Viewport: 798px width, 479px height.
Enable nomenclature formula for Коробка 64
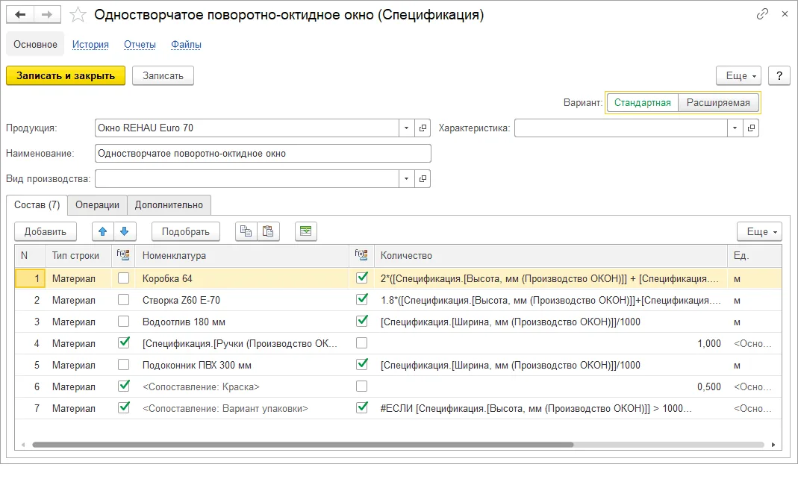(x=124, y=278)
